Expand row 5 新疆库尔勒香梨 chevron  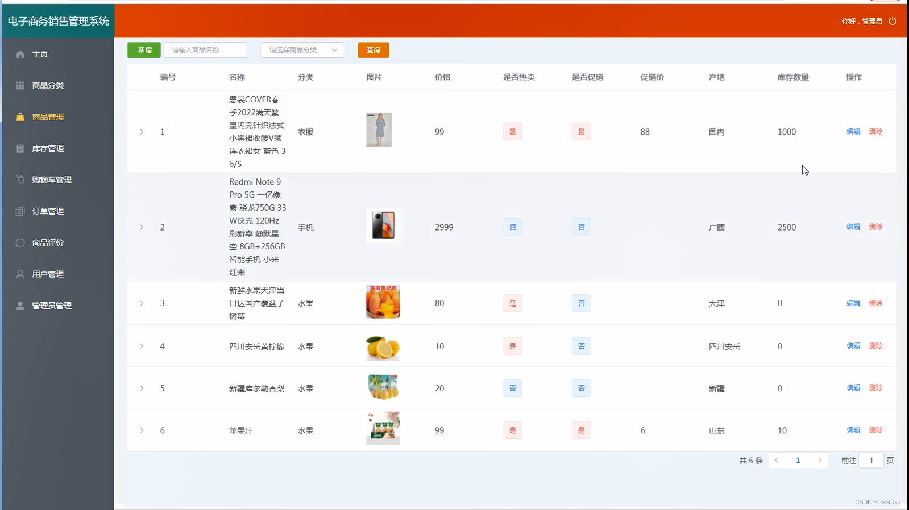pyautogui.click(x=142, y=388)
